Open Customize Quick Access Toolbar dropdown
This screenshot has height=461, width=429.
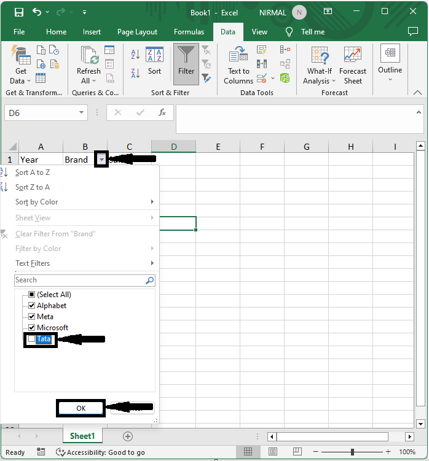tap(84, 12)
